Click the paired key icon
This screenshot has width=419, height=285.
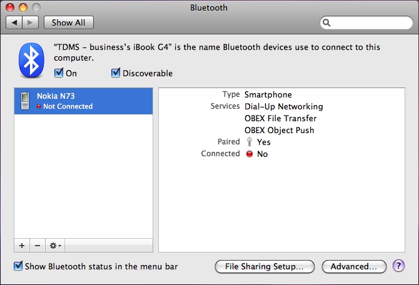250,142
